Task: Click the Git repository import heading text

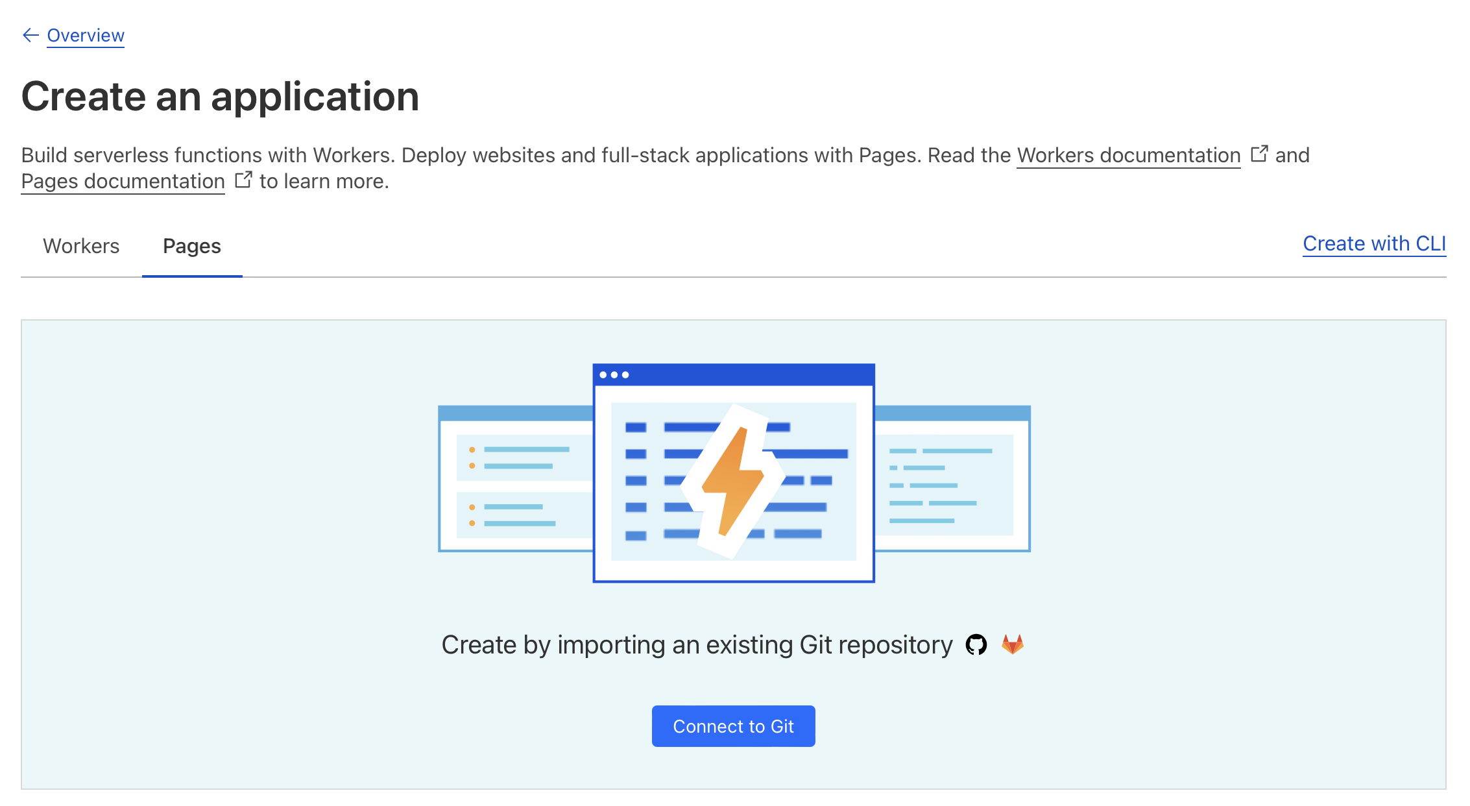Action: coord(697,644)
